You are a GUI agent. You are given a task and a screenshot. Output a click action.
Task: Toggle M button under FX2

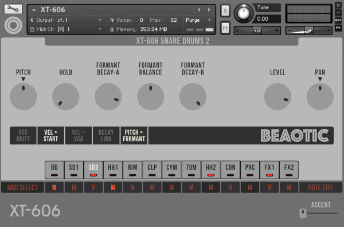(289, 187)
